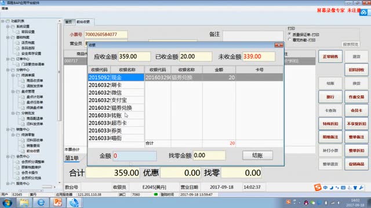The height and width of the screenshot is (208, 371).
Task: Click the shirt skin icon in IME bar
Action: click(x=355, y=188)
